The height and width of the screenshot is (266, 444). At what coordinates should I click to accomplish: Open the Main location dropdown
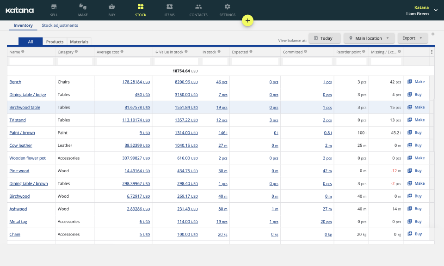pyautogui.click(x=369, y=38)
